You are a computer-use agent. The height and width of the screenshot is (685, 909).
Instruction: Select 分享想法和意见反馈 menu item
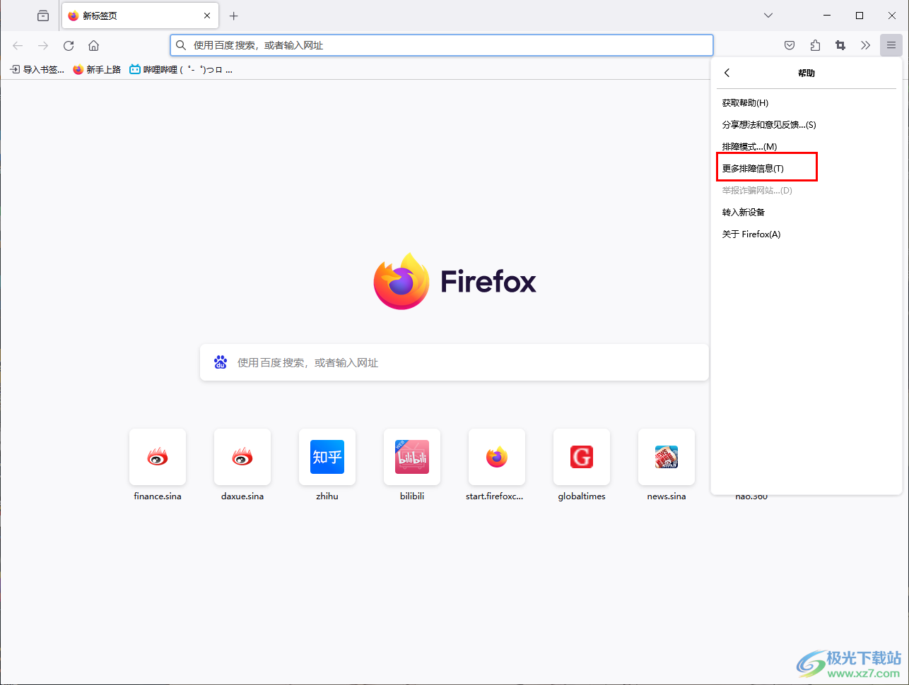806,125
